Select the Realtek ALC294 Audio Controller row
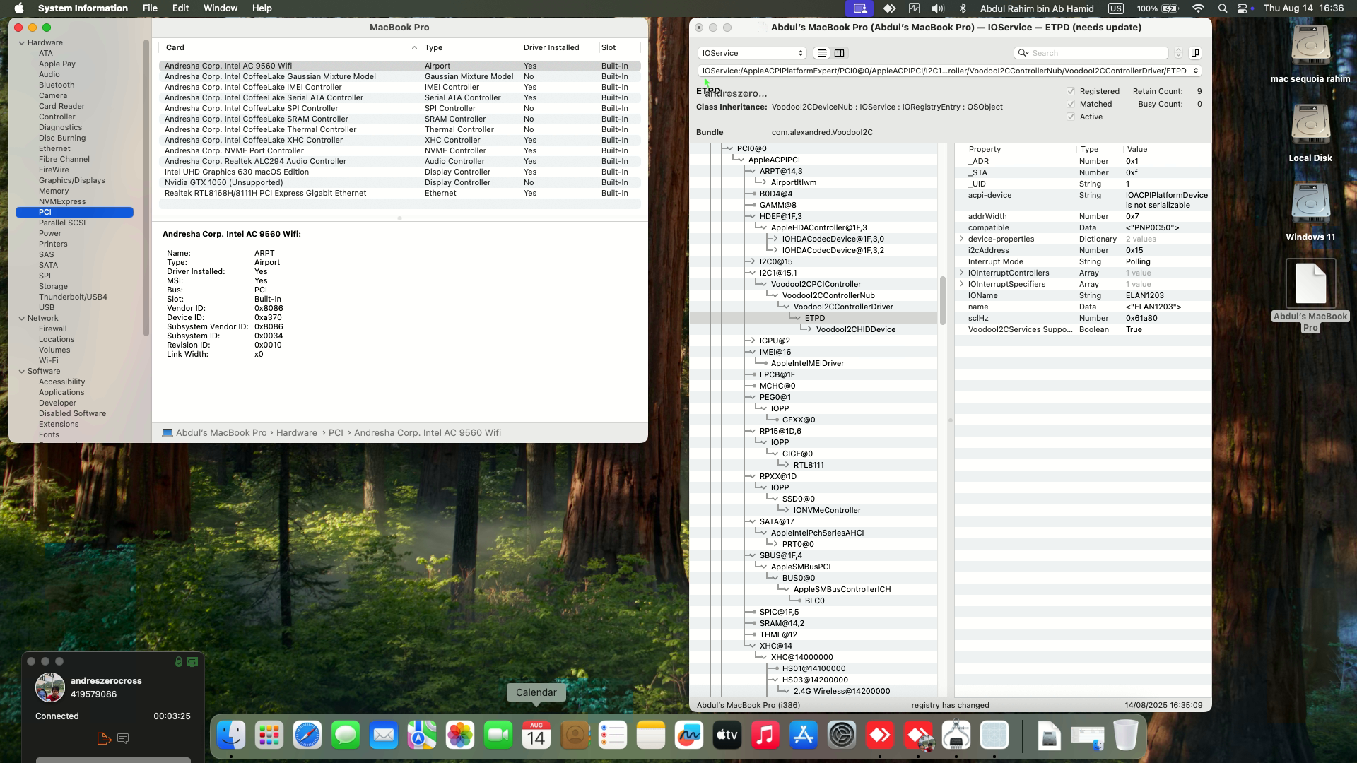1357x763 pixels. [400, 161]
